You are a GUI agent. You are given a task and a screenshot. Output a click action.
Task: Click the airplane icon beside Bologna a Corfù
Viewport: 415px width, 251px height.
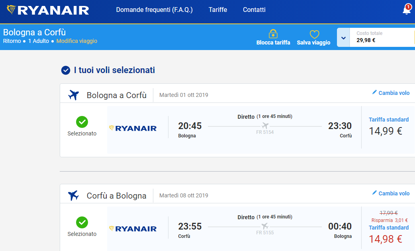click(74, 95)
